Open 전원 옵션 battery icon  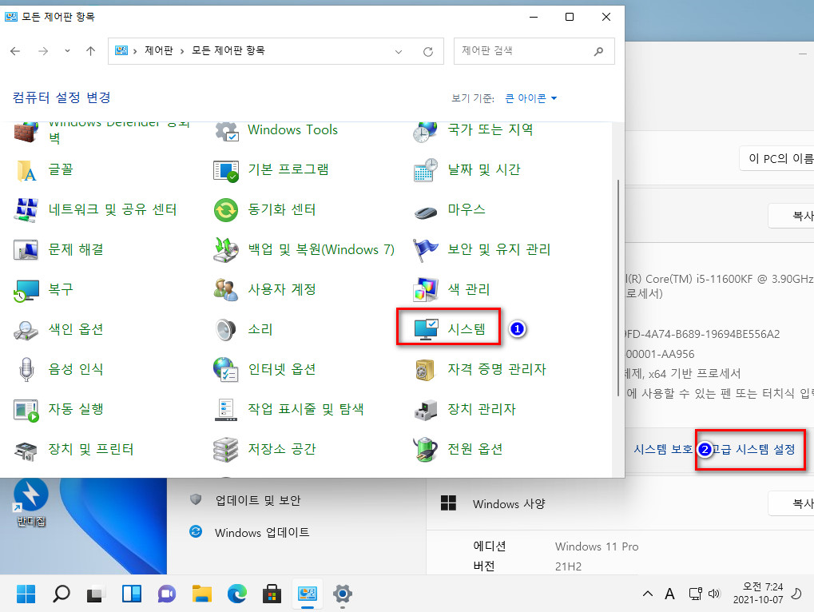pyautogui.click(x=426, y=449)
